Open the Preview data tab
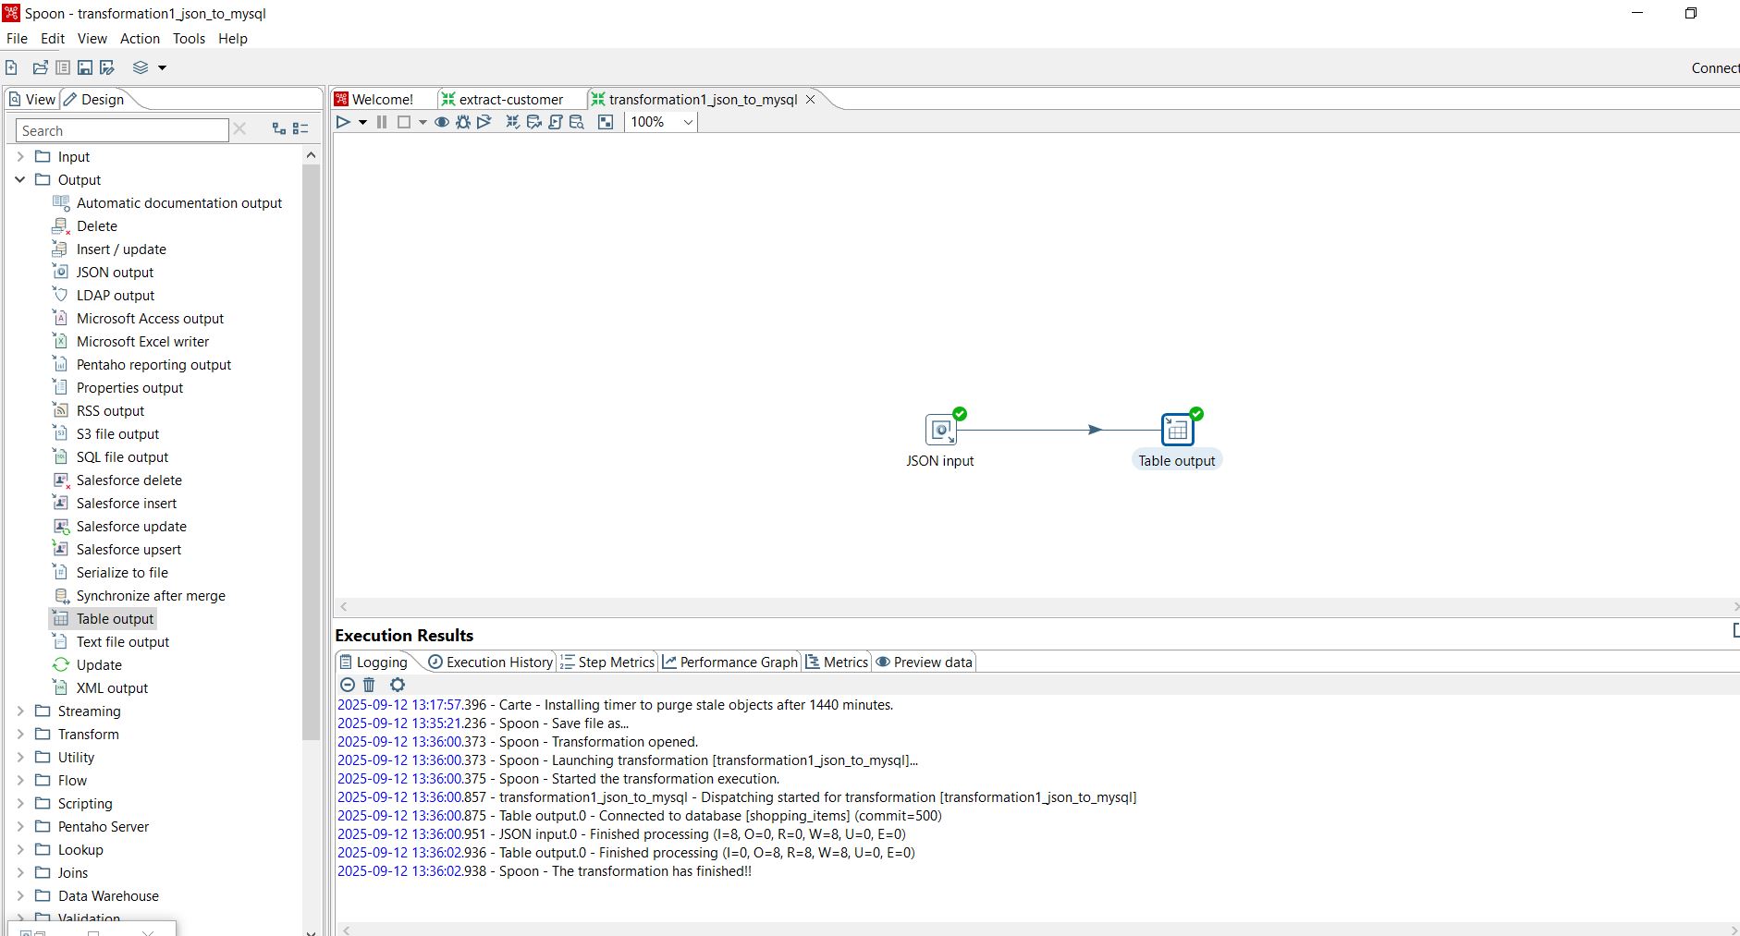The image size is (1740, 936). tap(925, 662)
